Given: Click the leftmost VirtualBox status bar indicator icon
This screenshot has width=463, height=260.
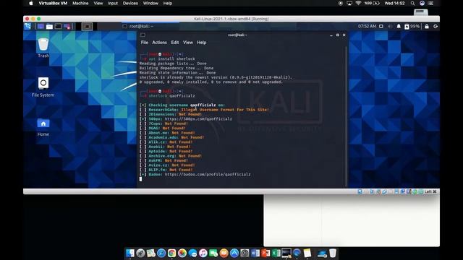Looking at the screenshot, I should (x=360, y=191).
